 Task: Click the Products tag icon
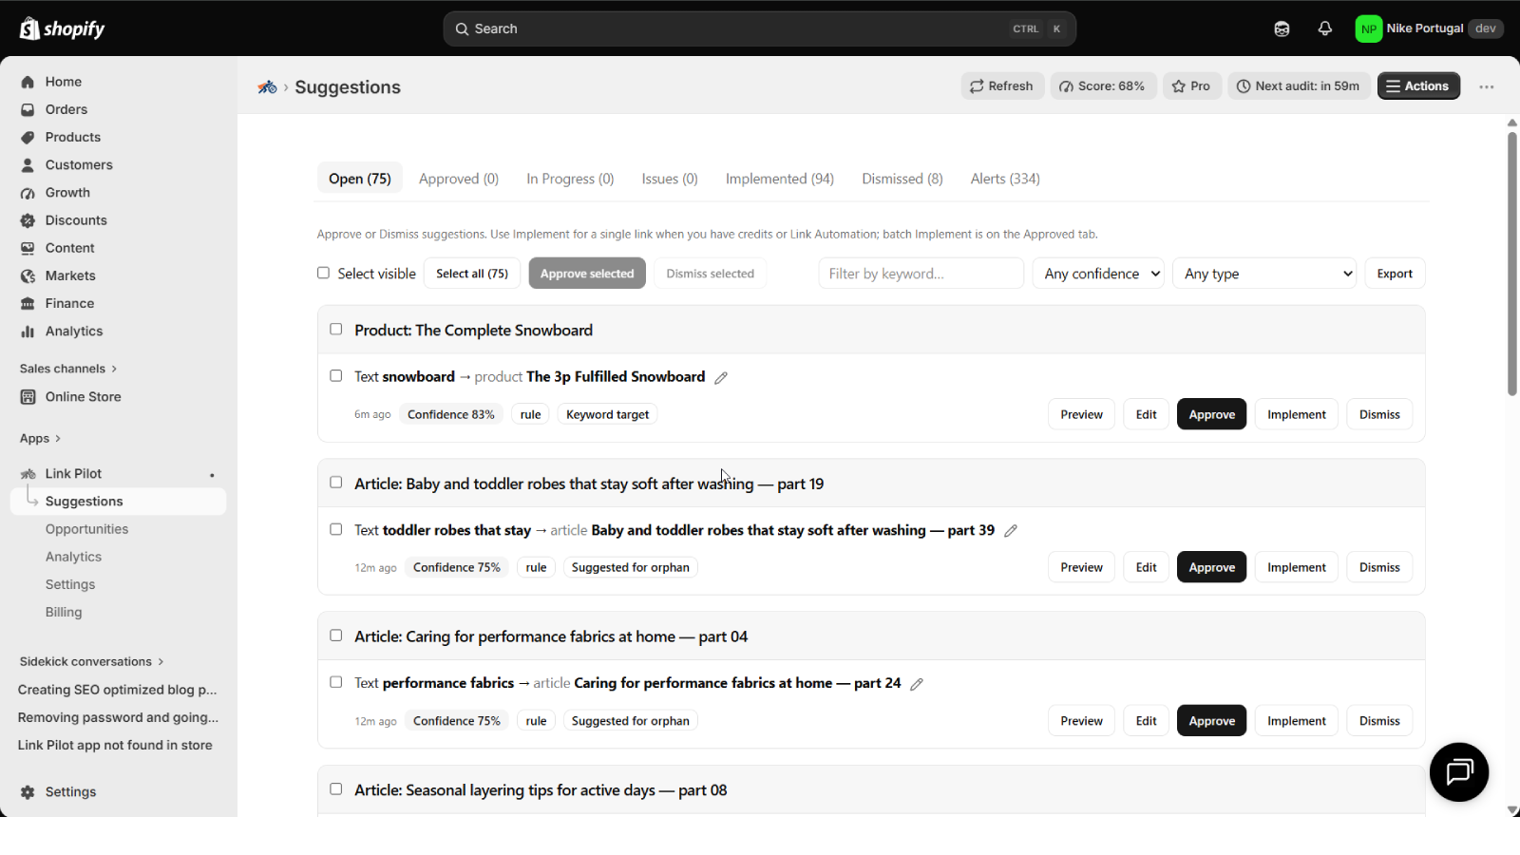click(x=28, y=137)
